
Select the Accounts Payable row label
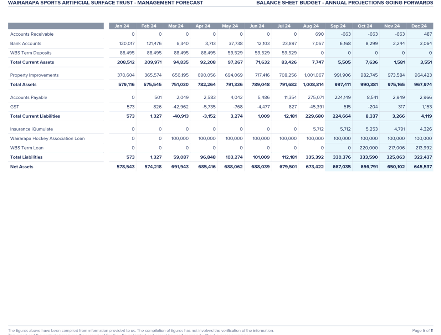pyautogui.click(x=28, y=97)
